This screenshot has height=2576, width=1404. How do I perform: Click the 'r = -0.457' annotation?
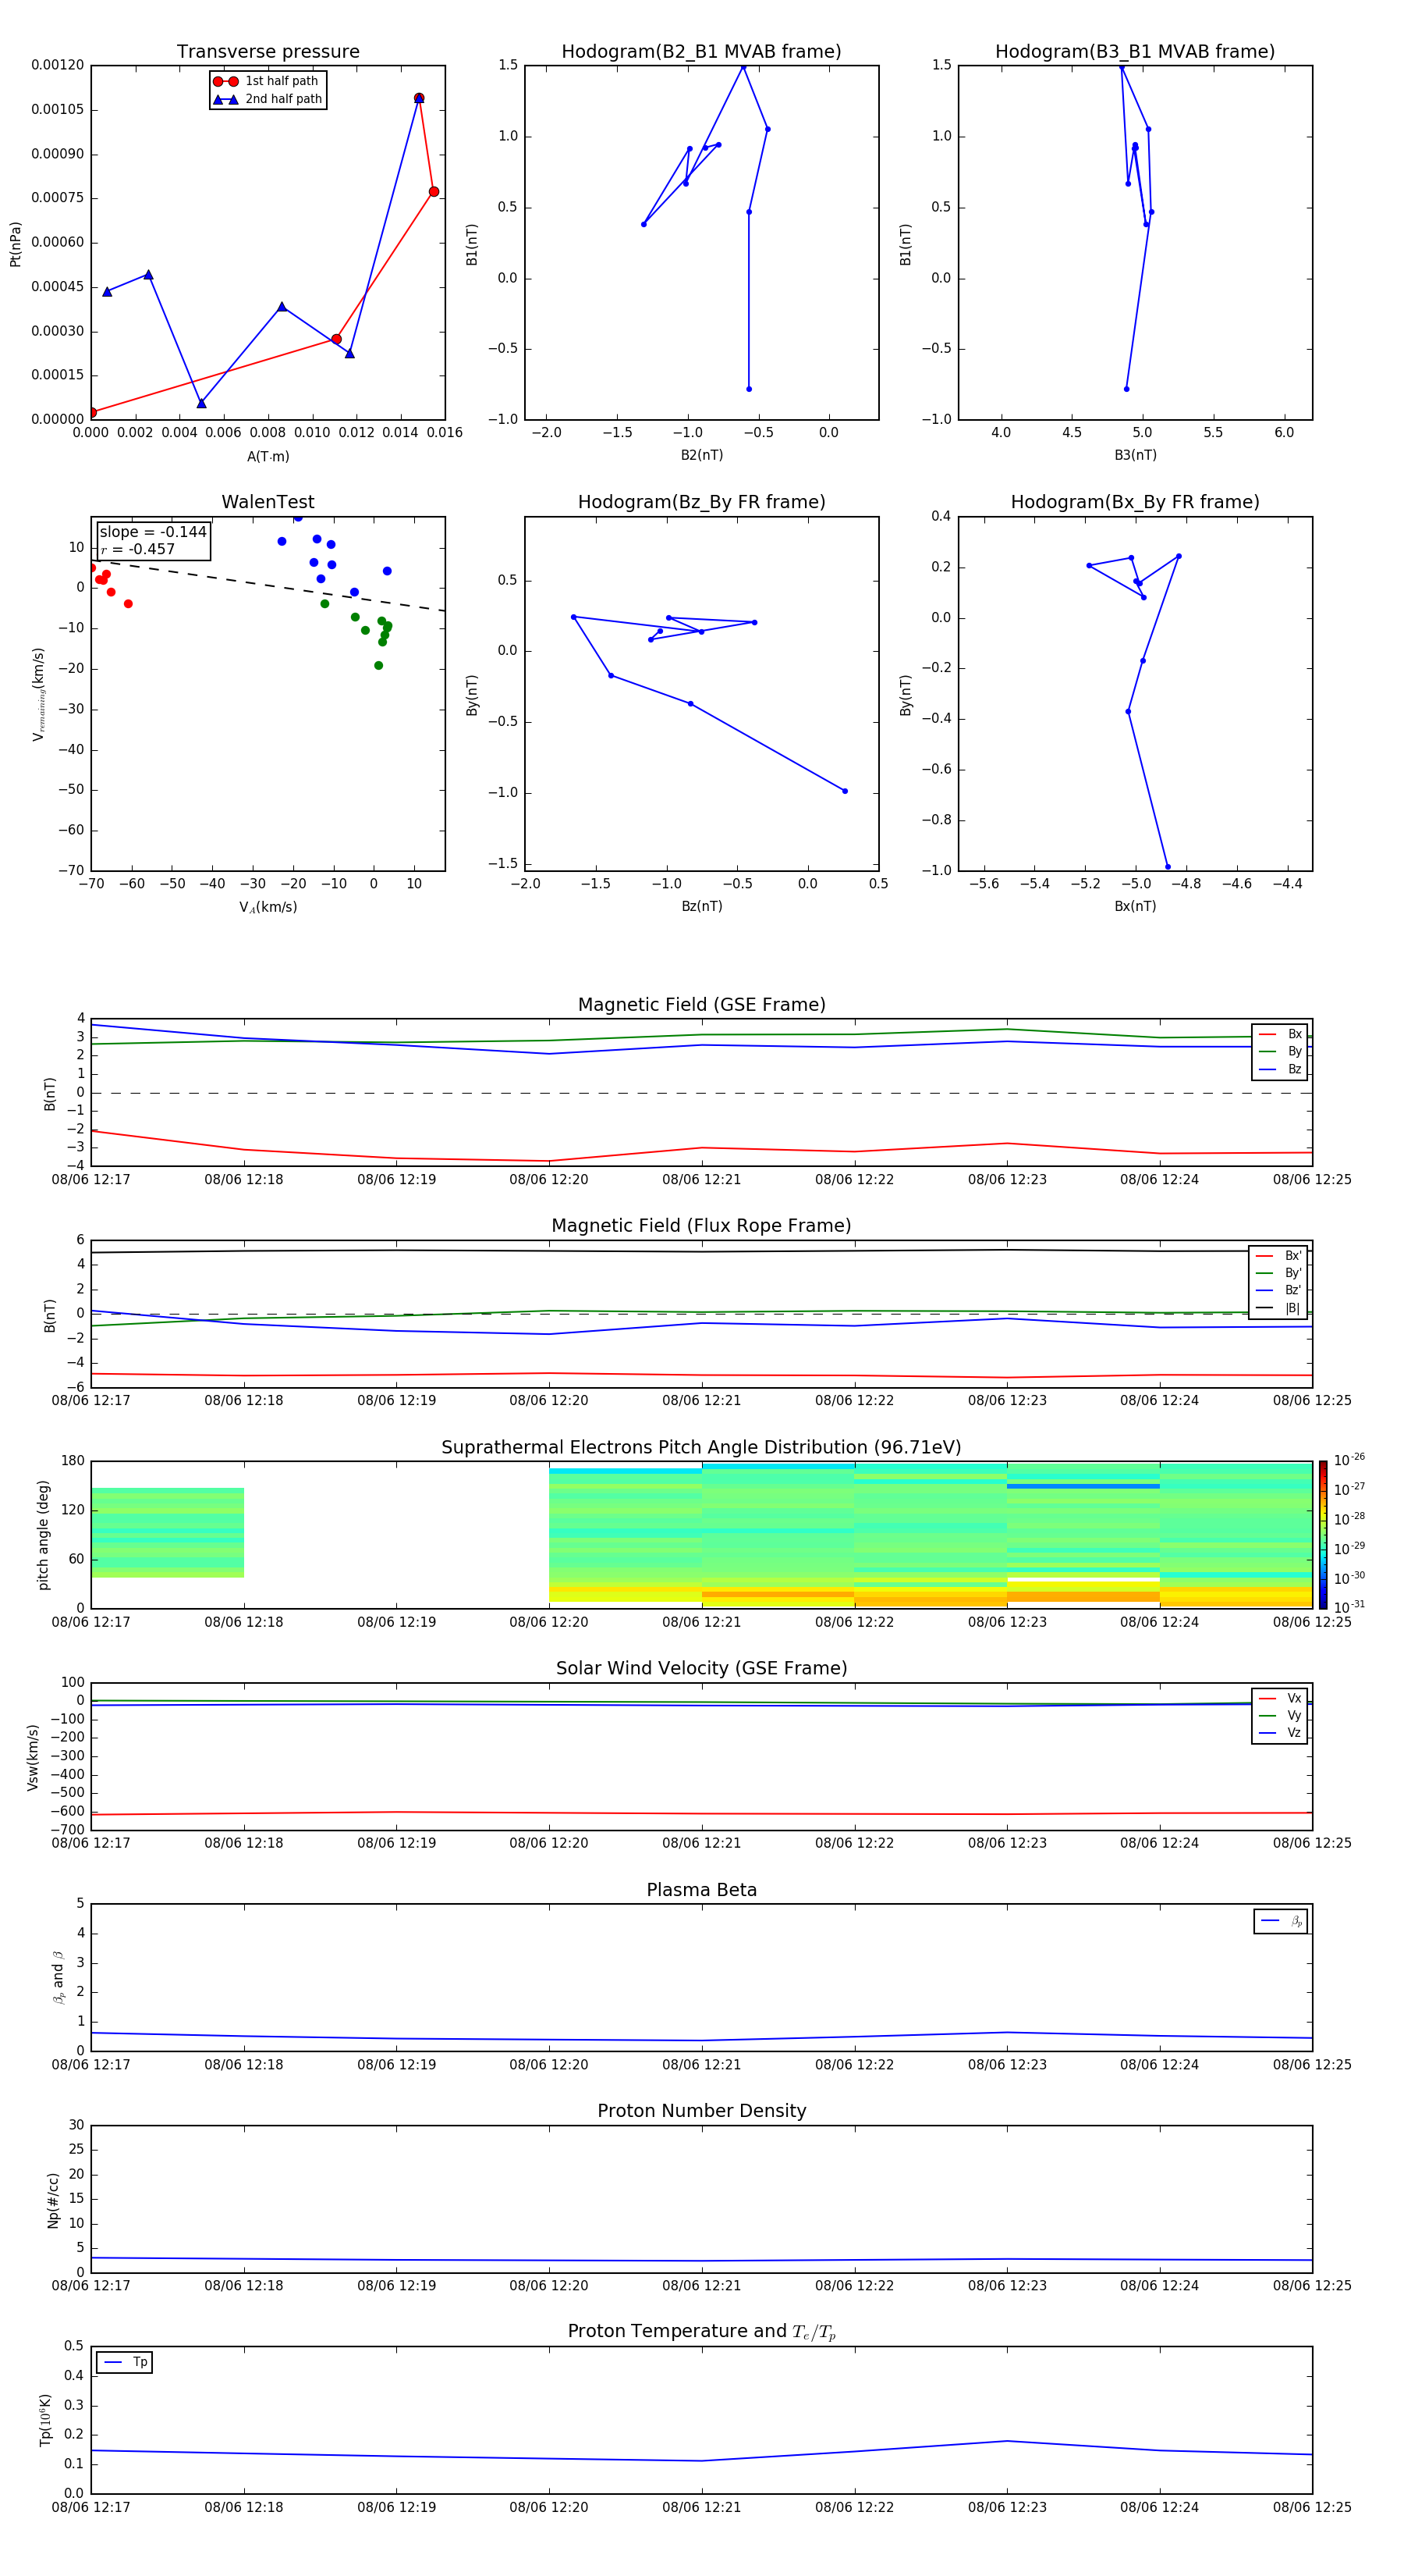pyautogui.click(x=138, y=549)
